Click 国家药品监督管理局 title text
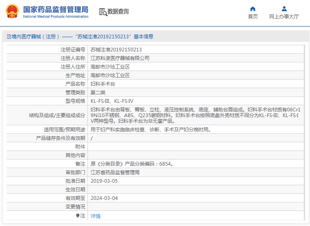Viewport: 310px width, 226px height. tap(56, 9)
